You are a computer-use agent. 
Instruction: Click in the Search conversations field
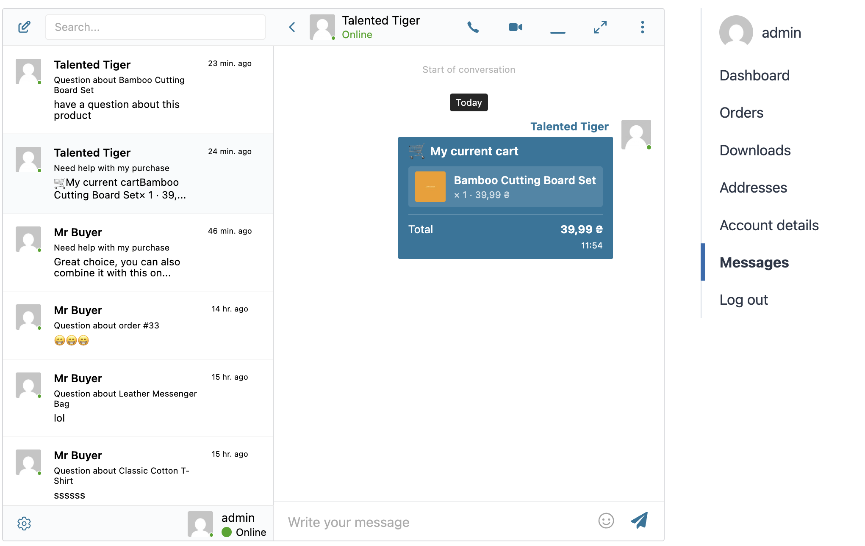(x=155, y=27)
